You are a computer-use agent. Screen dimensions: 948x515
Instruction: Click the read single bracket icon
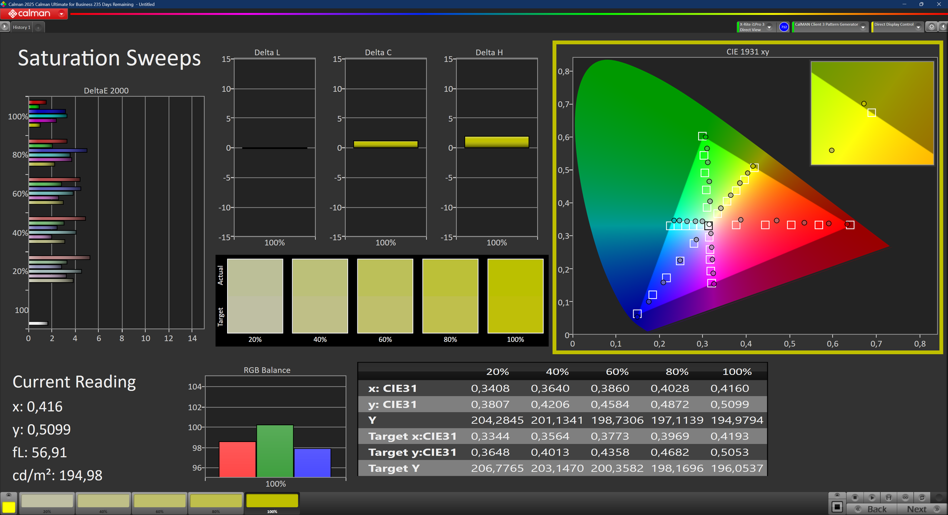coord(889,497)
